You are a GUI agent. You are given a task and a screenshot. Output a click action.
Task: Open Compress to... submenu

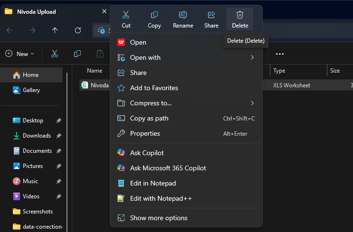pyautogui.click(x=186, y=103)
